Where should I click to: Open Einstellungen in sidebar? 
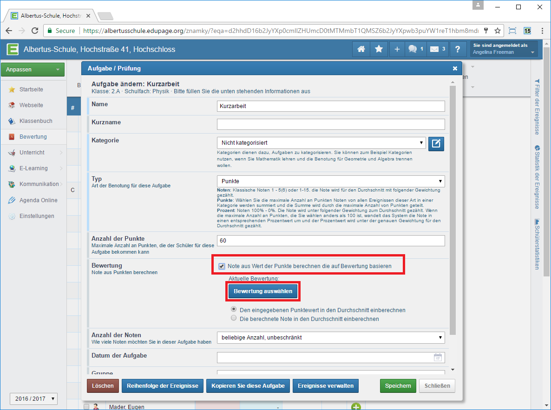click(x=37, y=216)
